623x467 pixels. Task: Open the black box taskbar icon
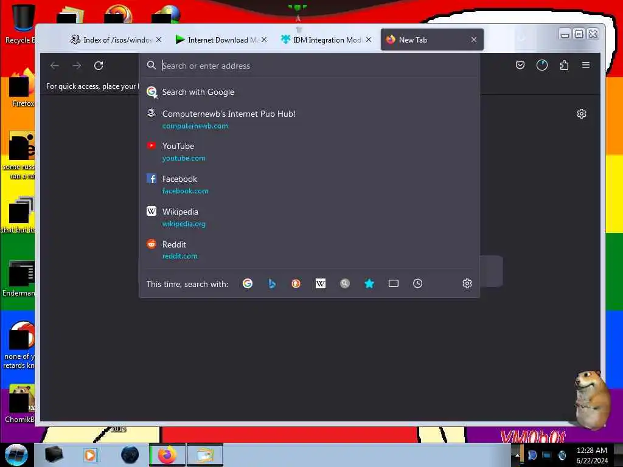click(54, 455)
